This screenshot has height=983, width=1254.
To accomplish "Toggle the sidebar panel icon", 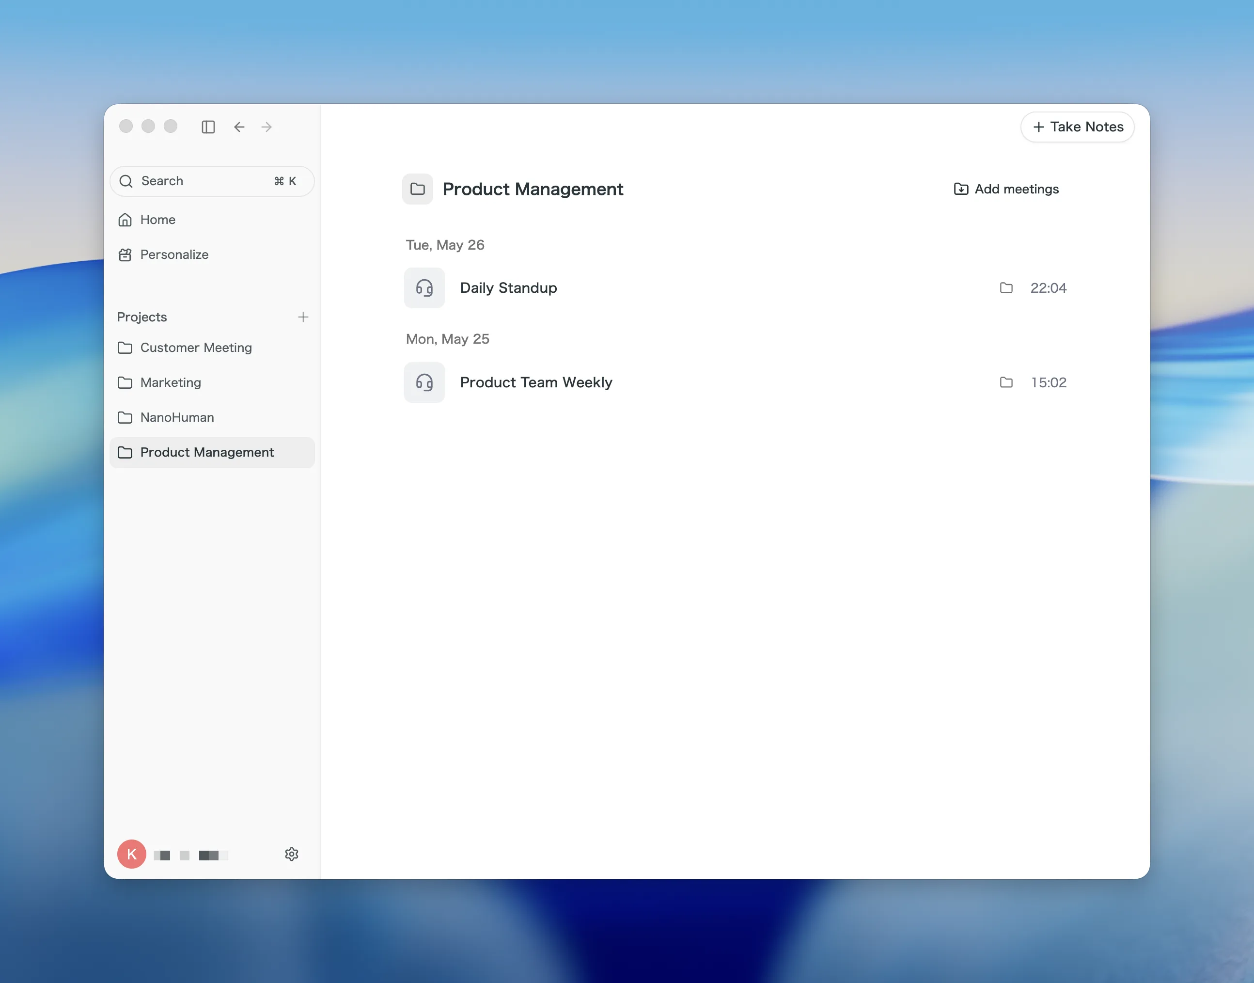I will pos(208,127).
